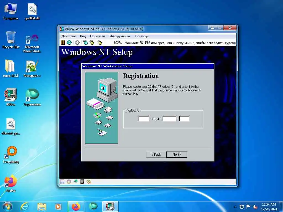Click the gray ACPI power shutdown icon
The width and height of the screenshot is (283, 212).
coord(77,43)
